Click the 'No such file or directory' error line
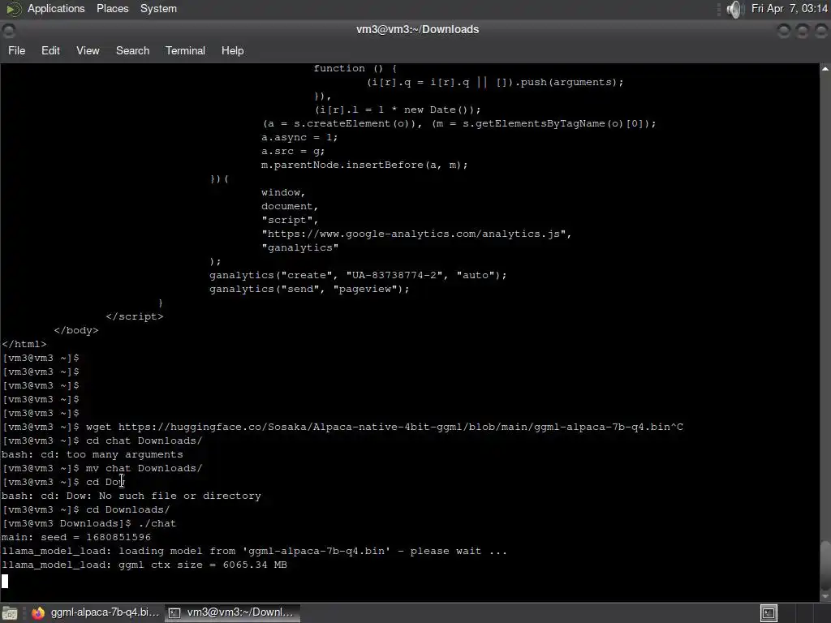The image size is (831, 623). [x=131, y=496]
